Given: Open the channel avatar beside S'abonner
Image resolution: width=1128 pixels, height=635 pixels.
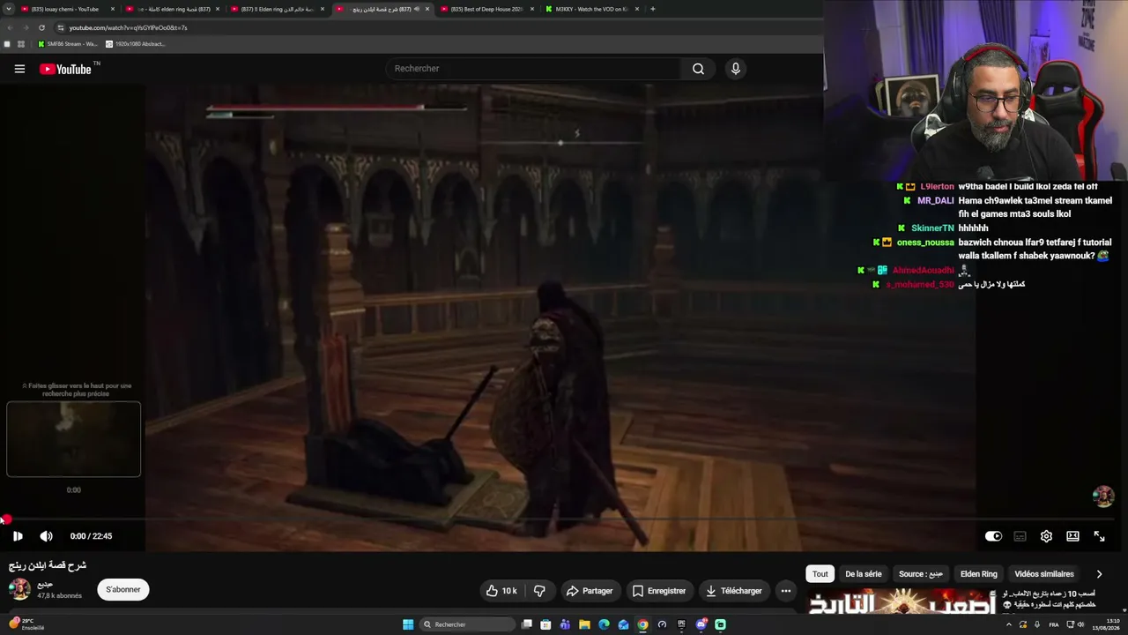Looking at the screenshot, I should 19,589.
